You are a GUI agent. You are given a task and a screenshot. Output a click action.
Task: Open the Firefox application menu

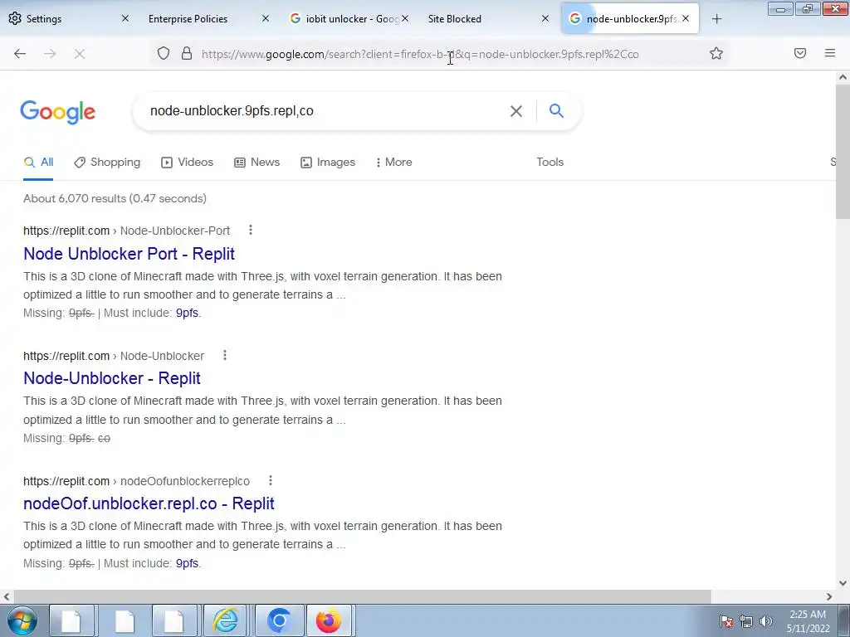coord(830,53)
